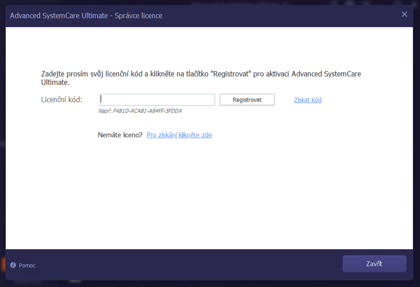Follow the 'Pro získání klikněte zde' link
The height and width of the screenshot is (287, 420).
coord(179,135)
